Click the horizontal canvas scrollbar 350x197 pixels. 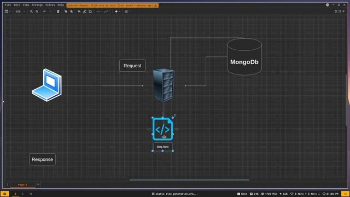(189, 179)
